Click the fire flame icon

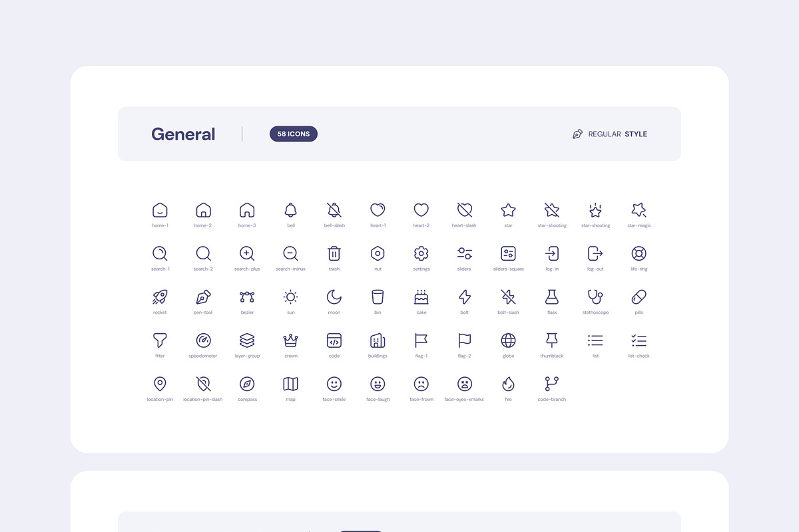508,384
